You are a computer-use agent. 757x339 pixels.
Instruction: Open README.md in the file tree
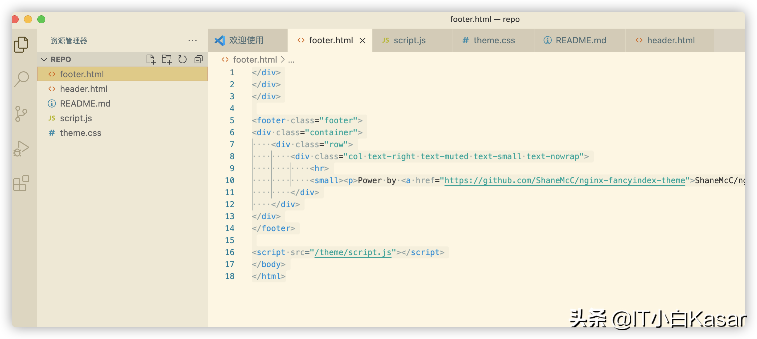(123, 103)
